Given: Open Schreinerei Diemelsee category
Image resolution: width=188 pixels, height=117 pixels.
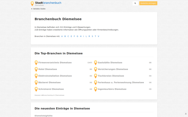Looking at the screenshot, I should click(51, 89).
